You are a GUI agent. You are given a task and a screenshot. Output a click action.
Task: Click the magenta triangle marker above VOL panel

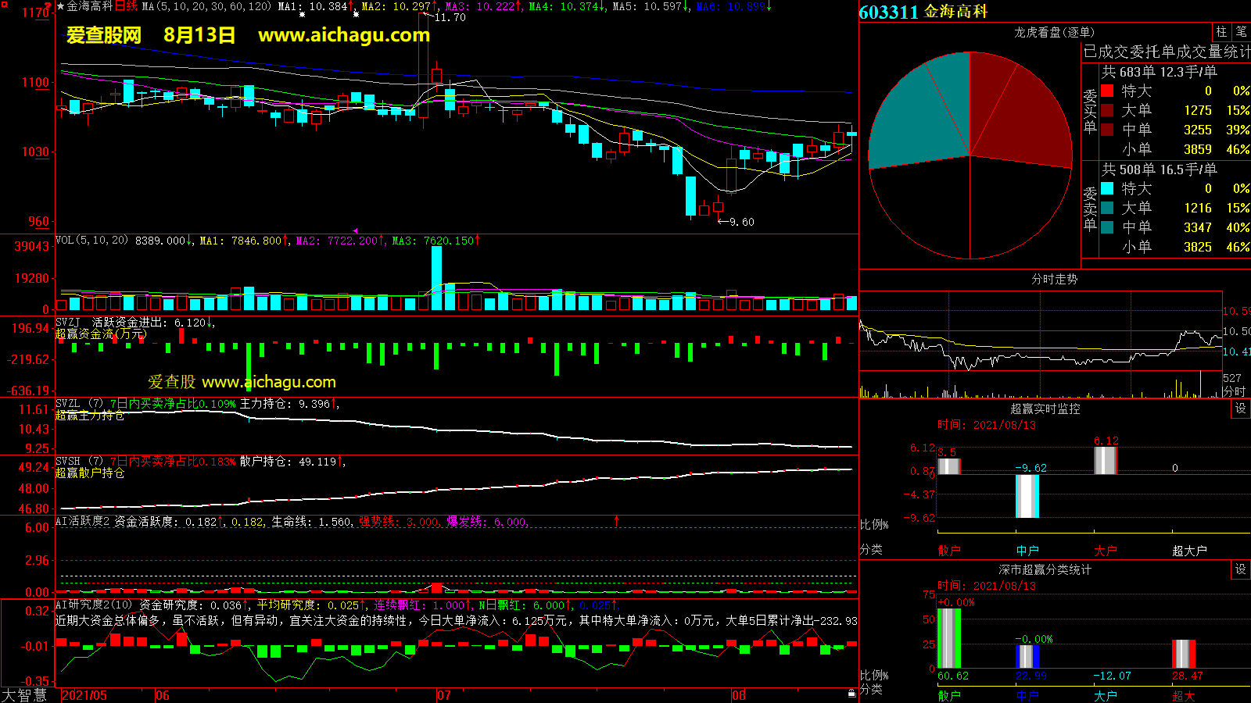[x=355, y=230]
